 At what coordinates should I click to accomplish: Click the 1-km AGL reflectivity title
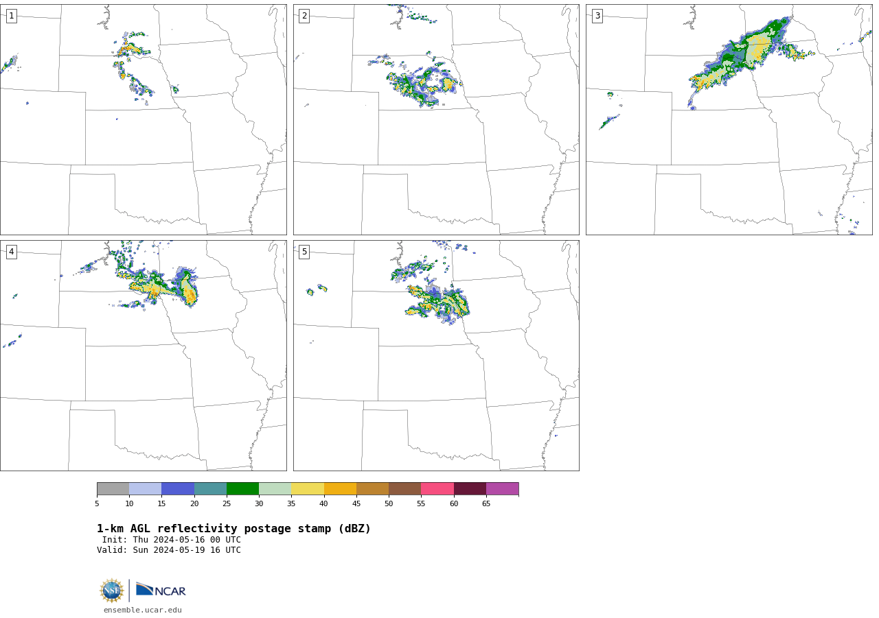click(233, 529)
